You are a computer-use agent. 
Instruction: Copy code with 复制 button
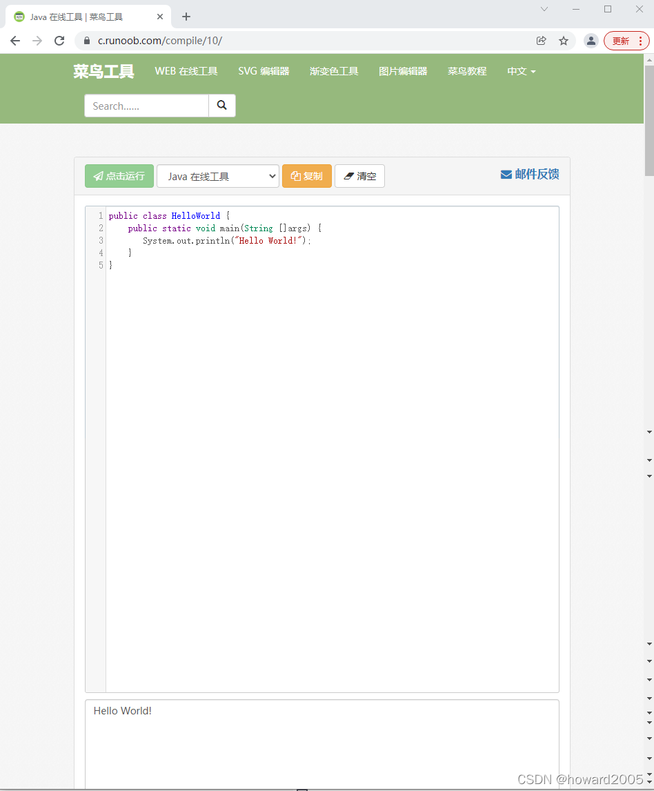pyautogui.click(x=306, y=176)
